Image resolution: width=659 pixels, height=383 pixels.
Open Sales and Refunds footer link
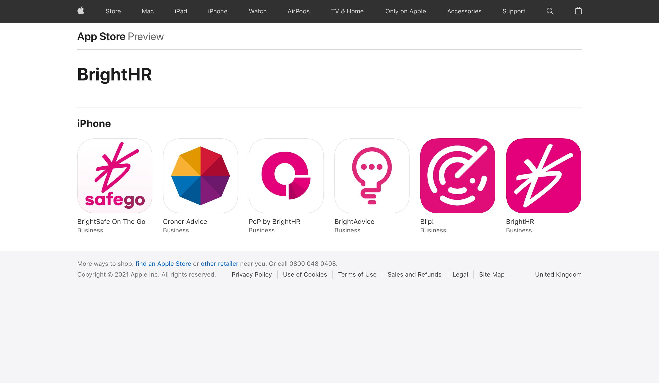pyautogui.click(x=414, y=274)
